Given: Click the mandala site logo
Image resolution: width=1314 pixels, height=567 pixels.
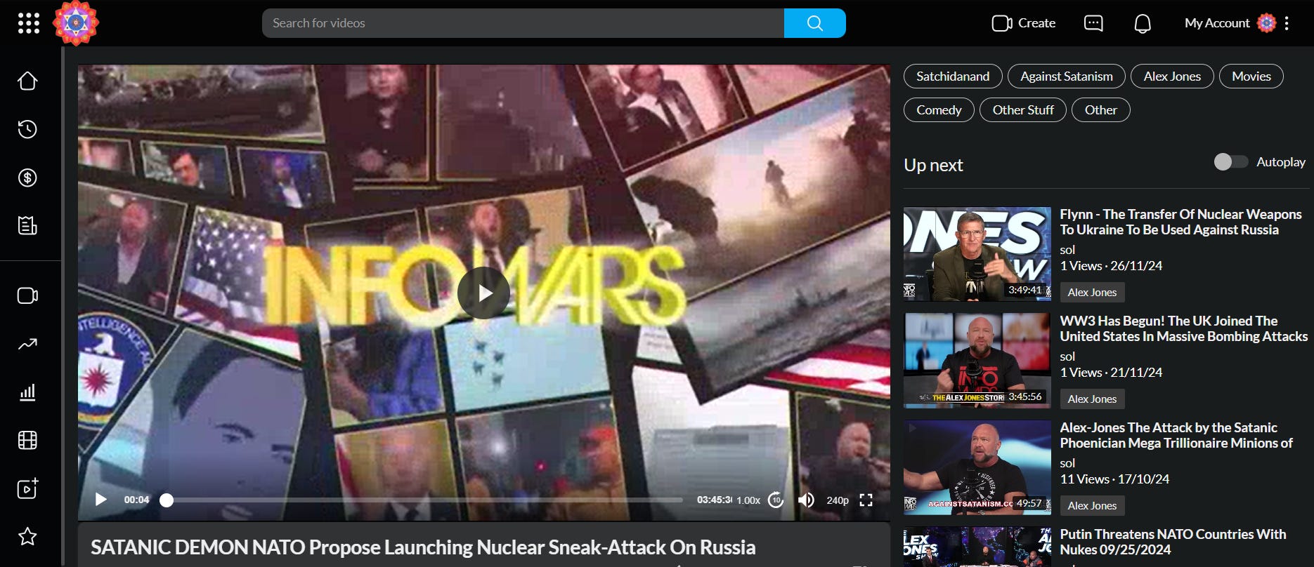Looking at the screenshot, I should click(76, 23).
